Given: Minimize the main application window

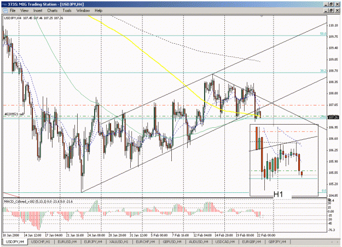Looking at the screenshot, I should pos(326,4).
